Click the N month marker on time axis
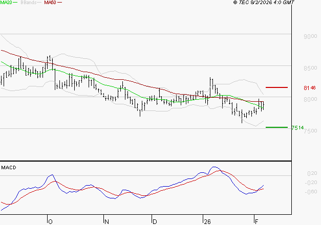Image resolution: width=321 pixels, height=225 pixels. pyautogui.click(x=106, y=222)
